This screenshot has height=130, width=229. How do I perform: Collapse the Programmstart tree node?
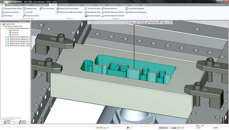click(2, 24)
